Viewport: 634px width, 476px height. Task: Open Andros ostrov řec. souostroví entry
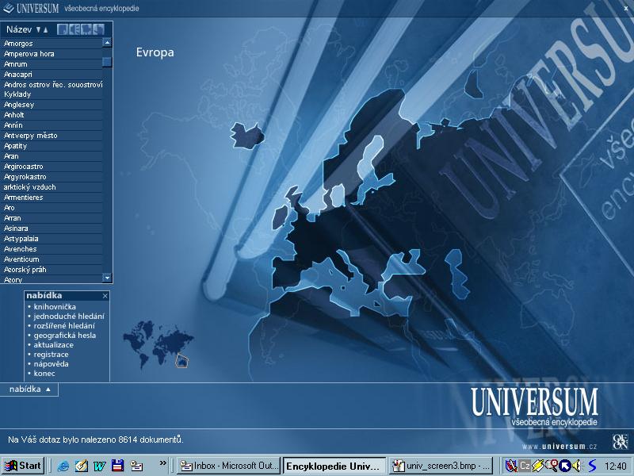[53, 90]
